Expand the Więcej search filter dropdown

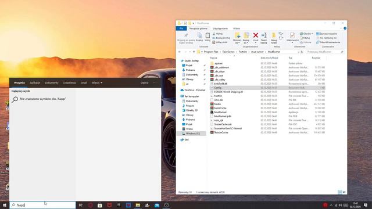coord(97,82)
